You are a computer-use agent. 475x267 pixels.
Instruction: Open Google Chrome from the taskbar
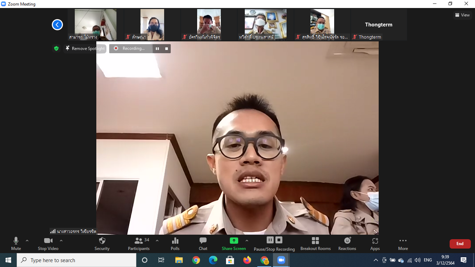196,260
